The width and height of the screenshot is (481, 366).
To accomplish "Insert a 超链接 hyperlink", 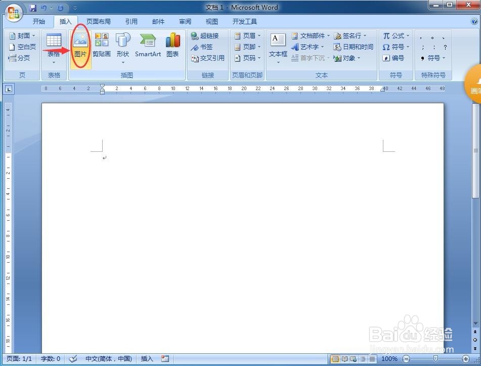I will pos(205,35).
